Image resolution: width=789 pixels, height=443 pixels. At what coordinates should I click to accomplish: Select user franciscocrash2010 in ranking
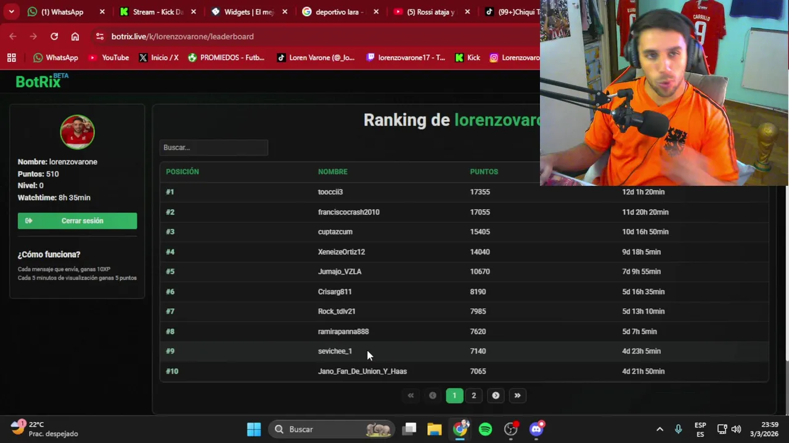349,212
